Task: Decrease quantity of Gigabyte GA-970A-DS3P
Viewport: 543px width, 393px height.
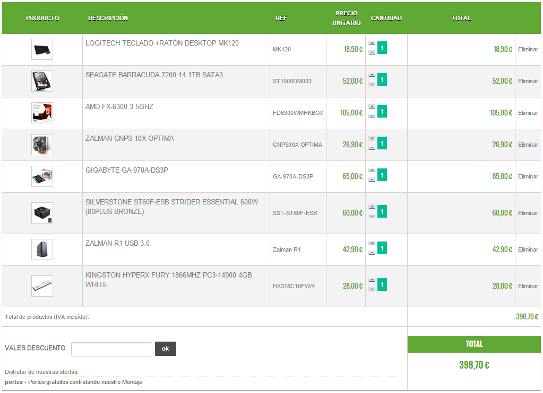Action: tap(372, 180)
